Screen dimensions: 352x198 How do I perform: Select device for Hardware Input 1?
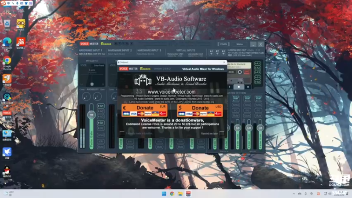point(92,54)
